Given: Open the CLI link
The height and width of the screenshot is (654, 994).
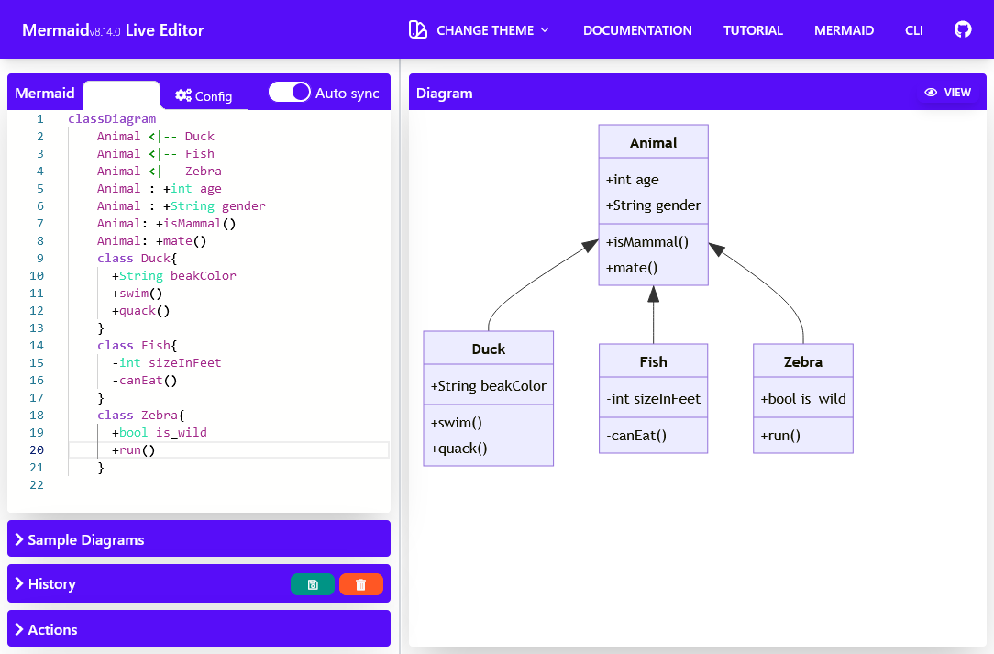Looking at the screenshot, I should (x=913, y=30).
